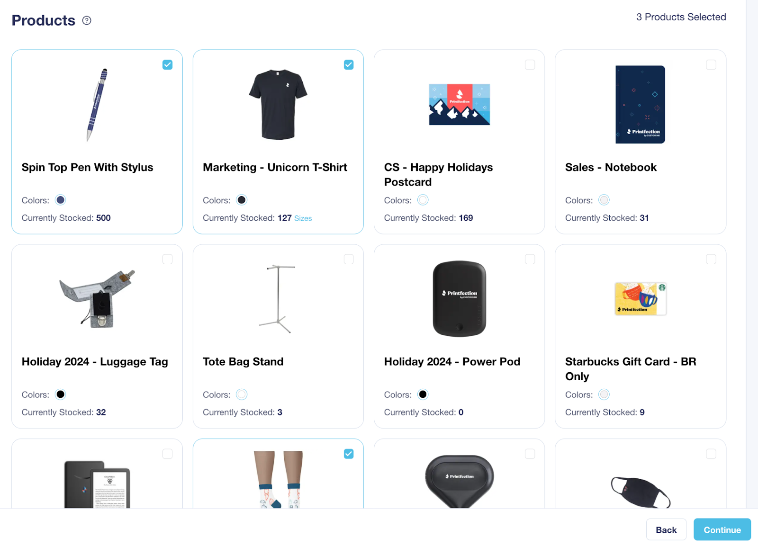This screenshot has width=758, height=546.
Task: Click the Continue button
Action: point(722,529)
